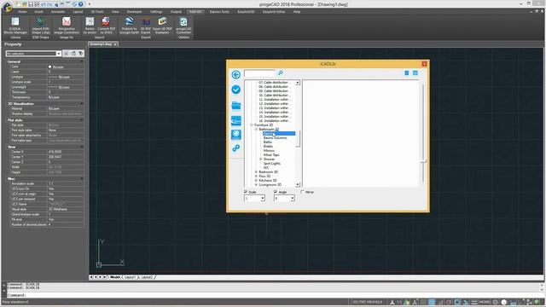
Task: Click the tree list scroll-up arrow
Action: pos(298,83)
